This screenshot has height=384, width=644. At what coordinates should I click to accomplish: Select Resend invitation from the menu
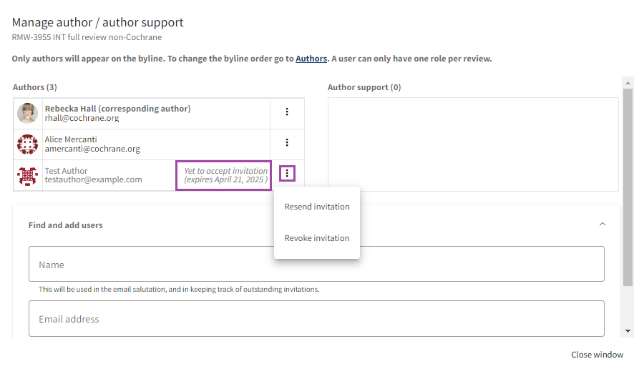(x=317, y=207)
